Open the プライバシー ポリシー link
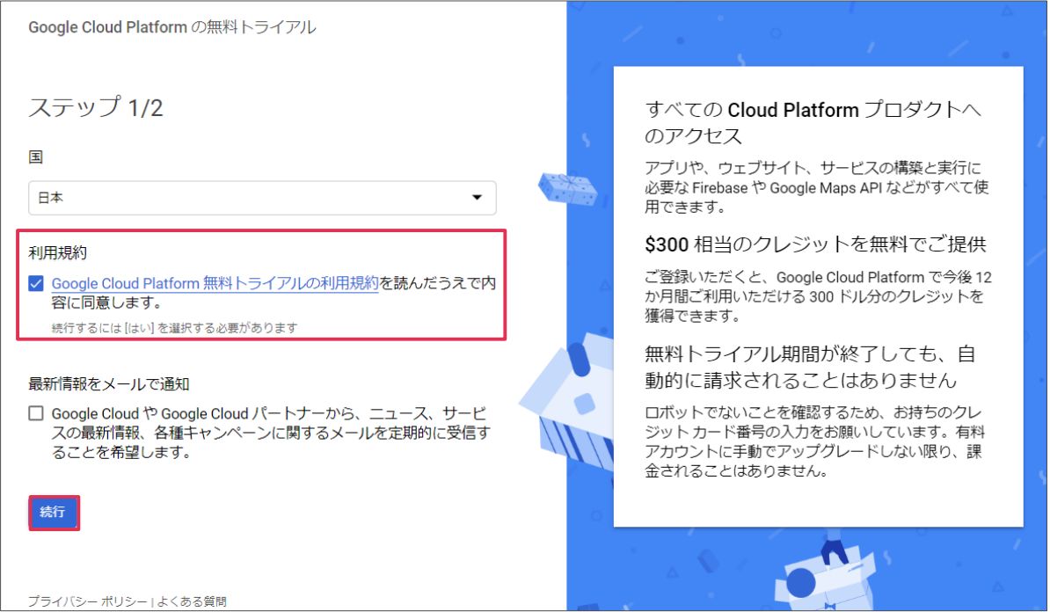The height and width of the screenshot is (612, 1050). 88,601
